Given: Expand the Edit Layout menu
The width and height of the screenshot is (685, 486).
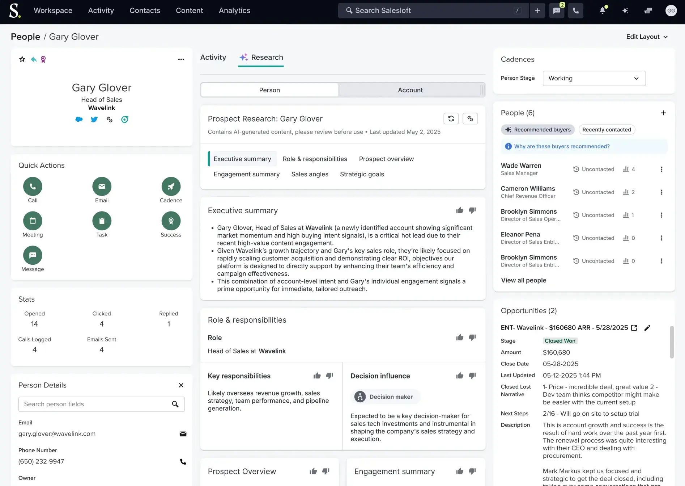Looking at the screenshot, I should click(647, 37).
